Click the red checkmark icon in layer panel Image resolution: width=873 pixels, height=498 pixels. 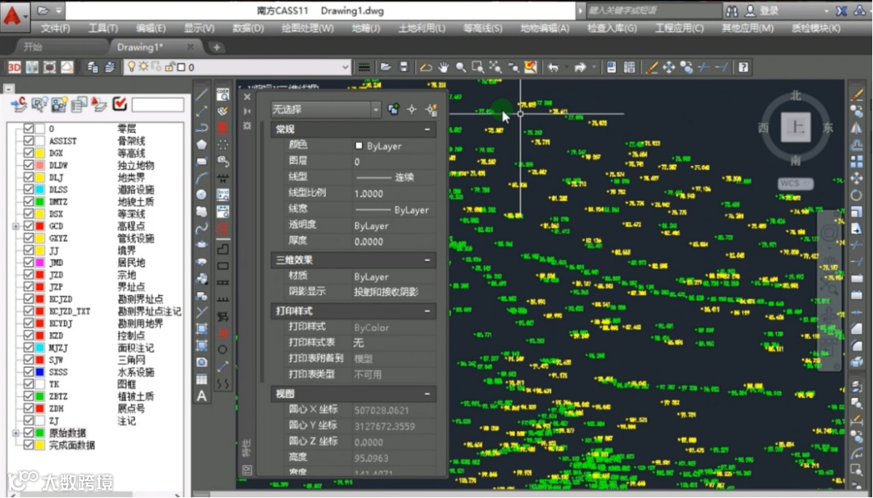[x=120, y=103]
